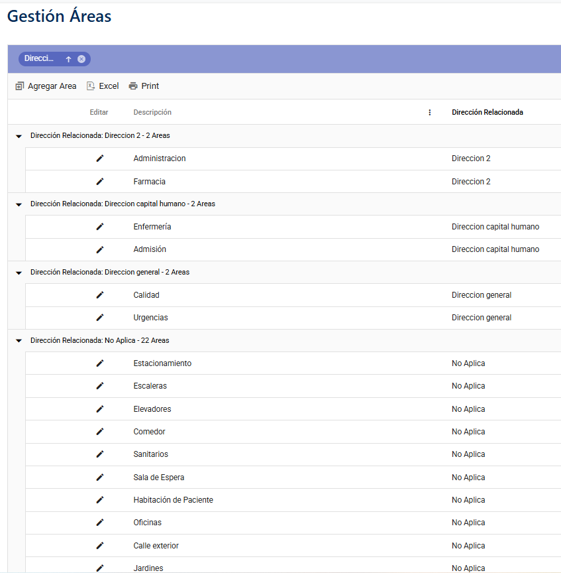Image resolution: width=561 pixels, height=573 pixels.
Task: Open edit for the Enfermería row
Action: click(x=99, y=227)
